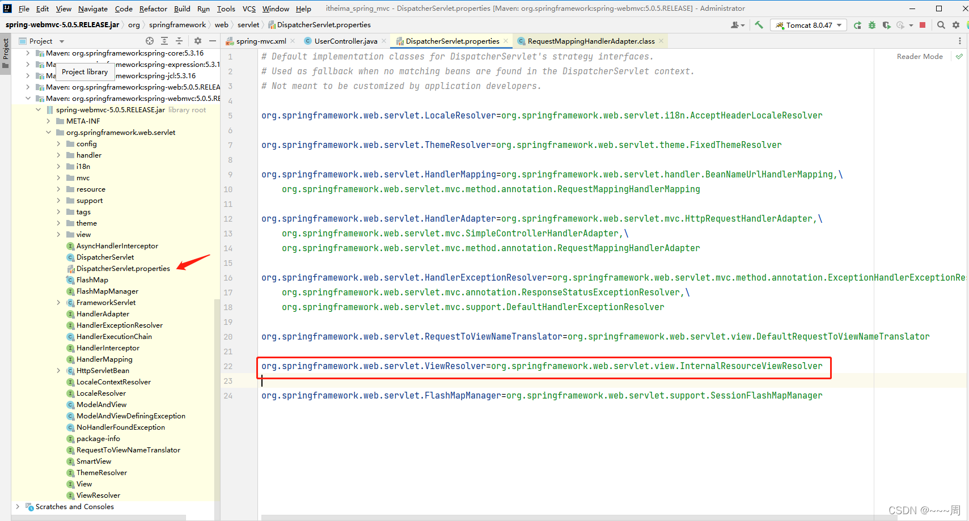Rerun the Tomcat server with green arrow
This screenshot has height=521, width=969.
tap(857, 25)
